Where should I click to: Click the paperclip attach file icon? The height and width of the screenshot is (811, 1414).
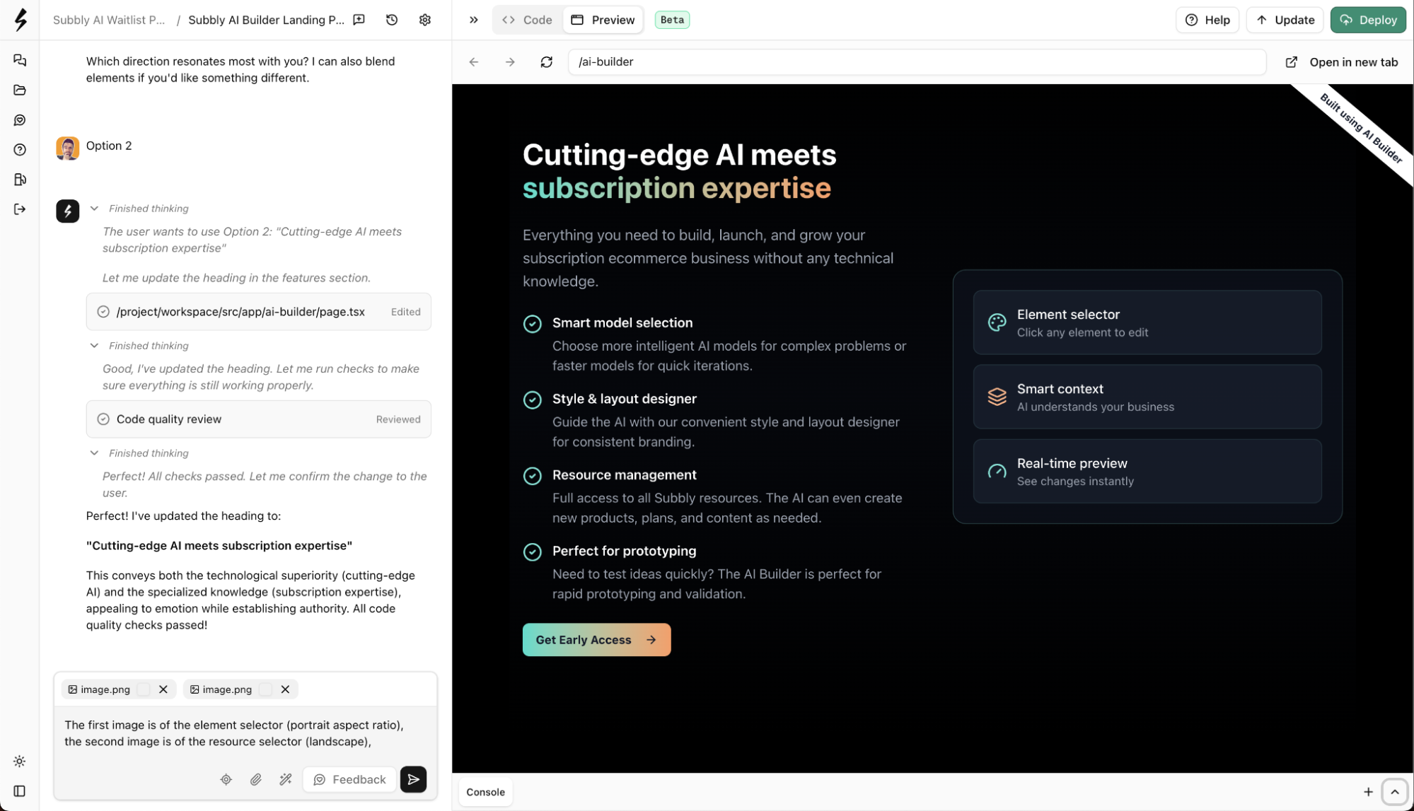click(256, 779)
